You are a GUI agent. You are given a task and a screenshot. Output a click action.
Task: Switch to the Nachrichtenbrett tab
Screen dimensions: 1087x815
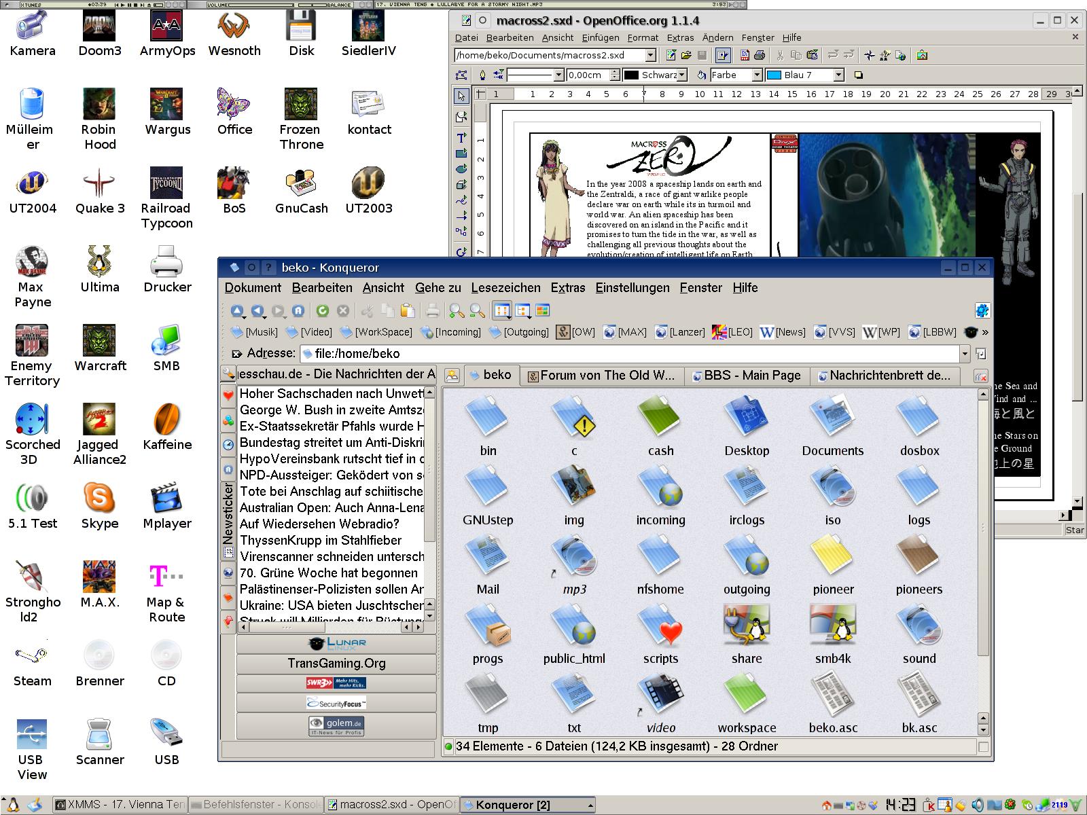(884, 376)
